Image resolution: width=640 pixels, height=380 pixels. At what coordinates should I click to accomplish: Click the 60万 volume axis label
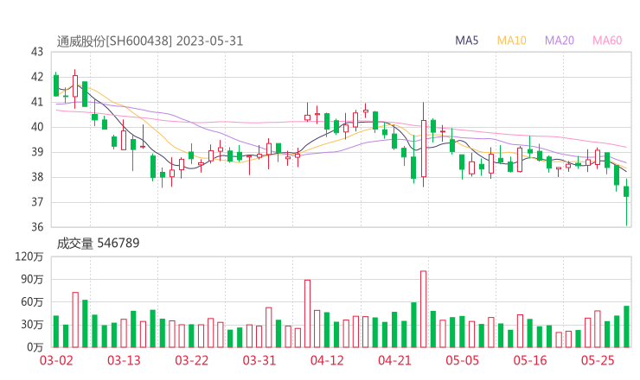pos(32,302)
